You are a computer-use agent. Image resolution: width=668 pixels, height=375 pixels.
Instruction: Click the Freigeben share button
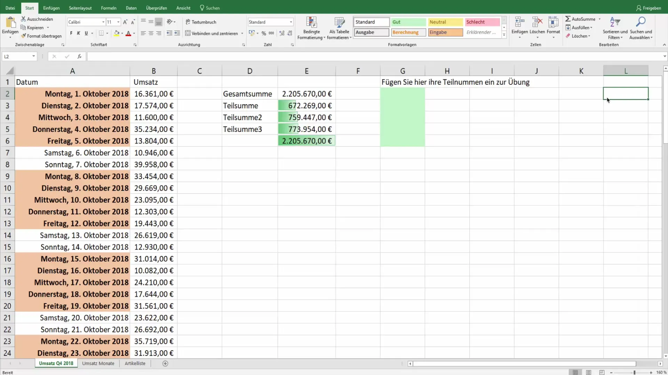[x=649, y=8]
